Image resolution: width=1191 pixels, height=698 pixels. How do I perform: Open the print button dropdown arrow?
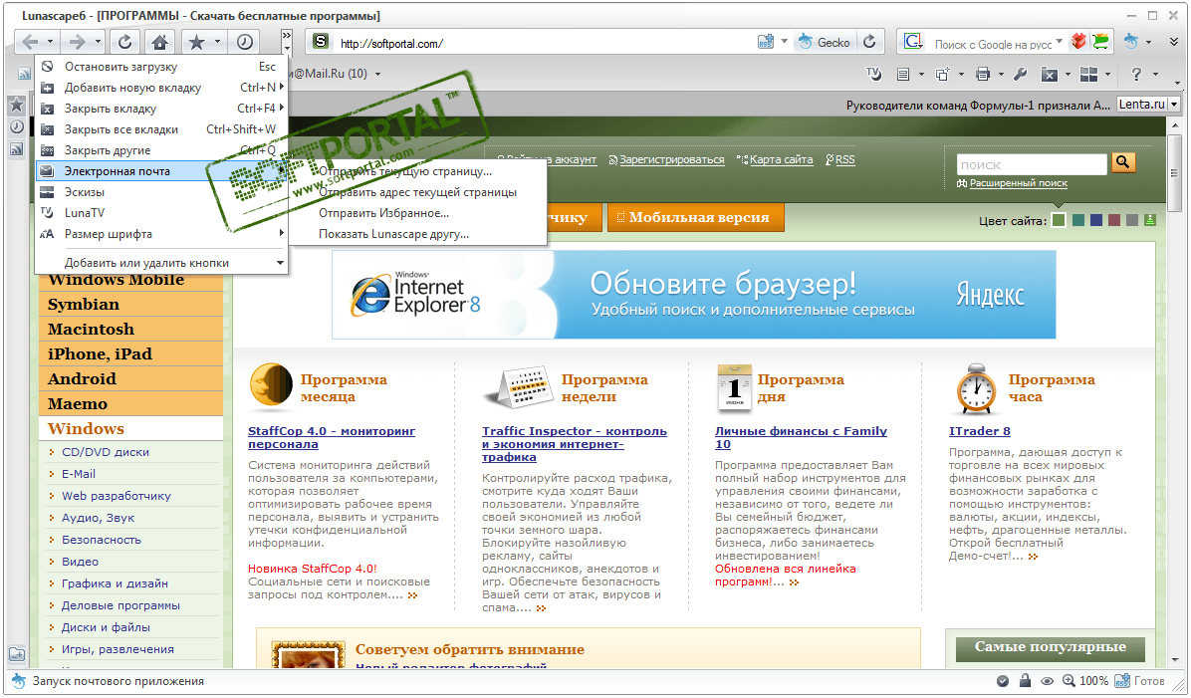tap(1001, 74)
